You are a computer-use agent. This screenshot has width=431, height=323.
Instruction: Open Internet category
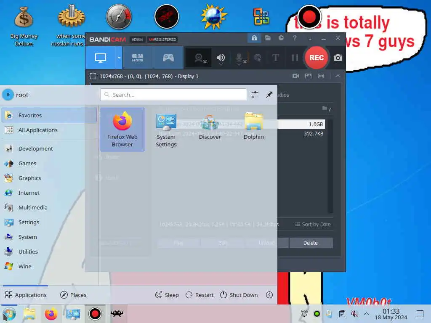pos(49,193)
